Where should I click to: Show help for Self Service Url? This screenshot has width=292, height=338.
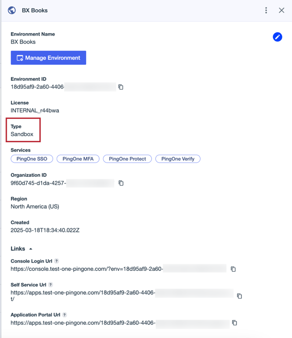(x=50, y=285)
